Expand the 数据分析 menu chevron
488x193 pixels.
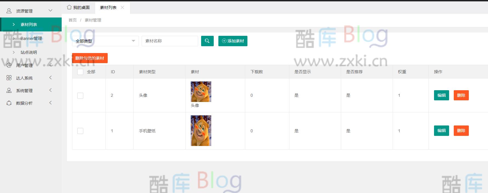pos(50,103)
